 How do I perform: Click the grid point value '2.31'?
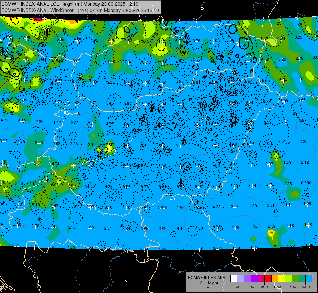pyautogui.click(x=108, y=228)
